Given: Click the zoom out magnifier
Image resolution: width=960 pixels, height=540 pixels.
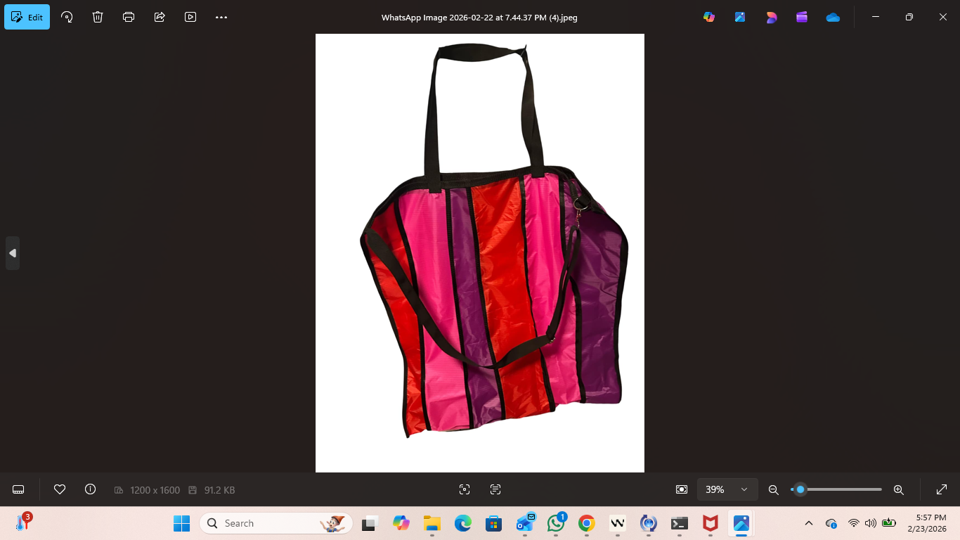Looking at the screenshot, I should 774,489.
